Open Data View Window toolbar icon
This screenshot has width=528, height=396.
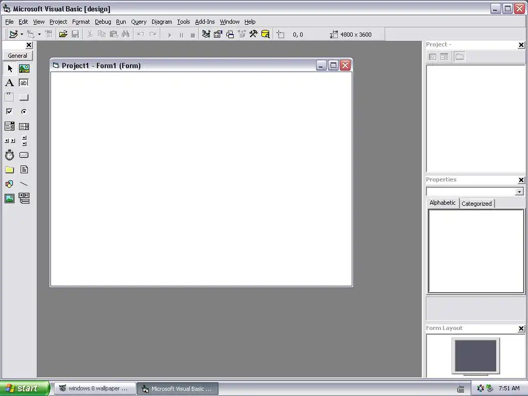[x=266, y=35]
